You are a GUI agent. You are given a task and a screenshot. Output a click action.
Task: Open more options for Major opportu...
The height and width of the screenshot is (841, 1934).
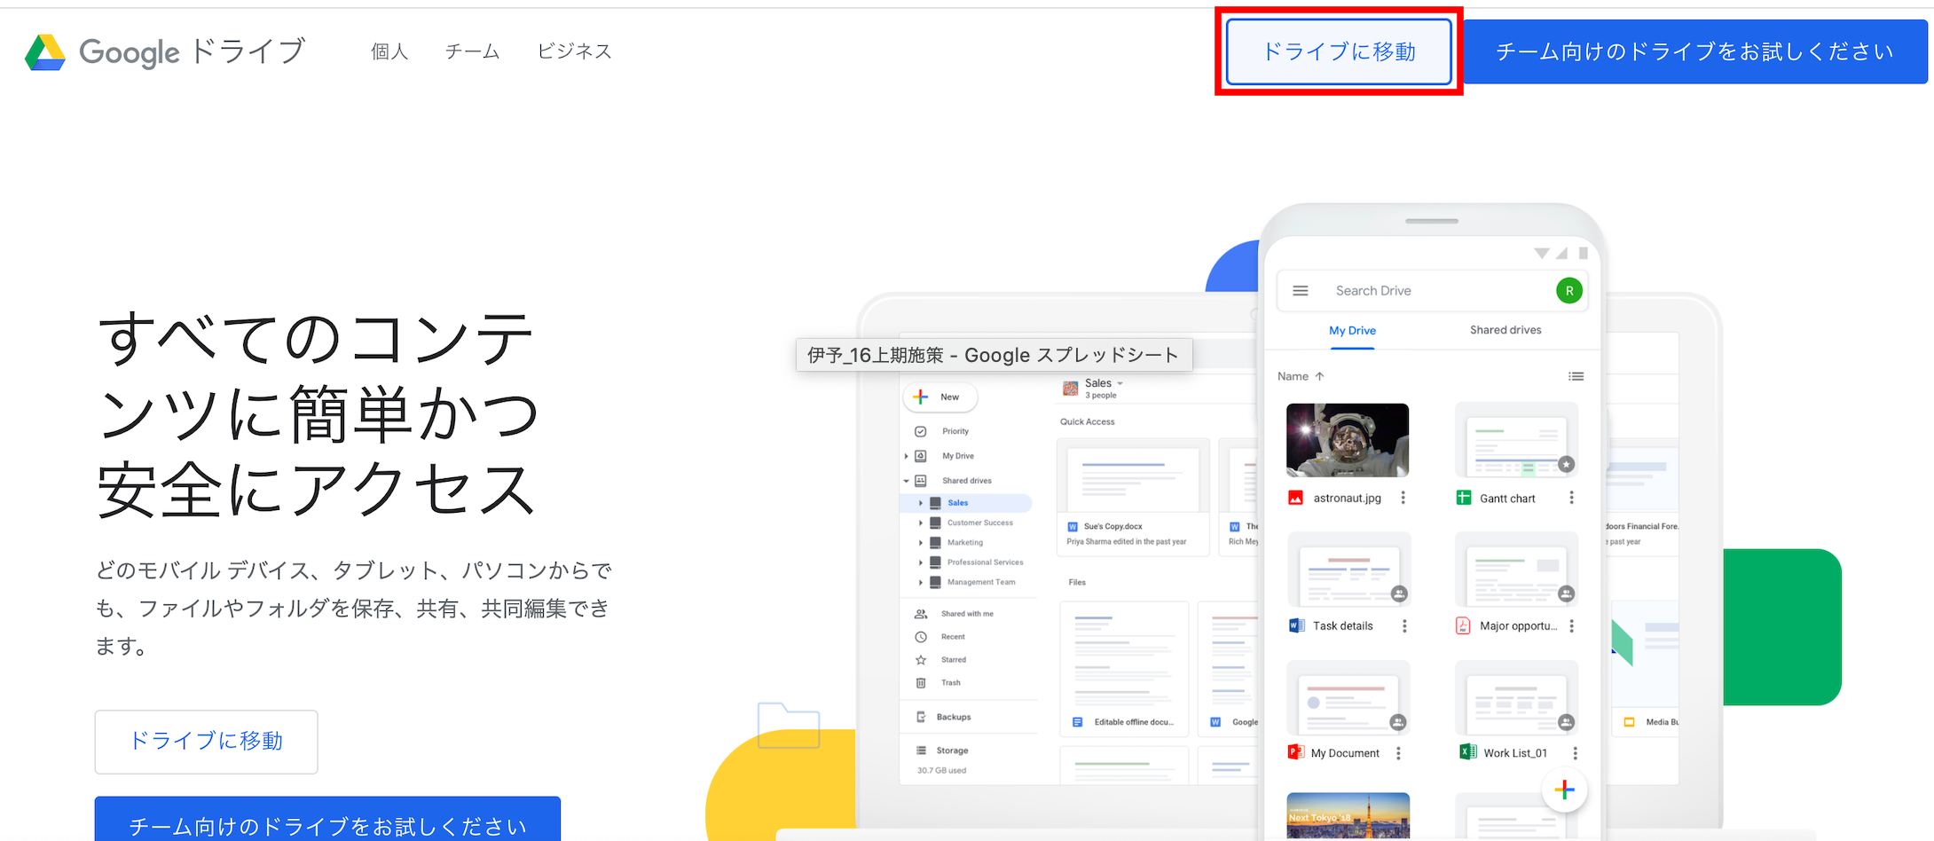[1571, 626]
